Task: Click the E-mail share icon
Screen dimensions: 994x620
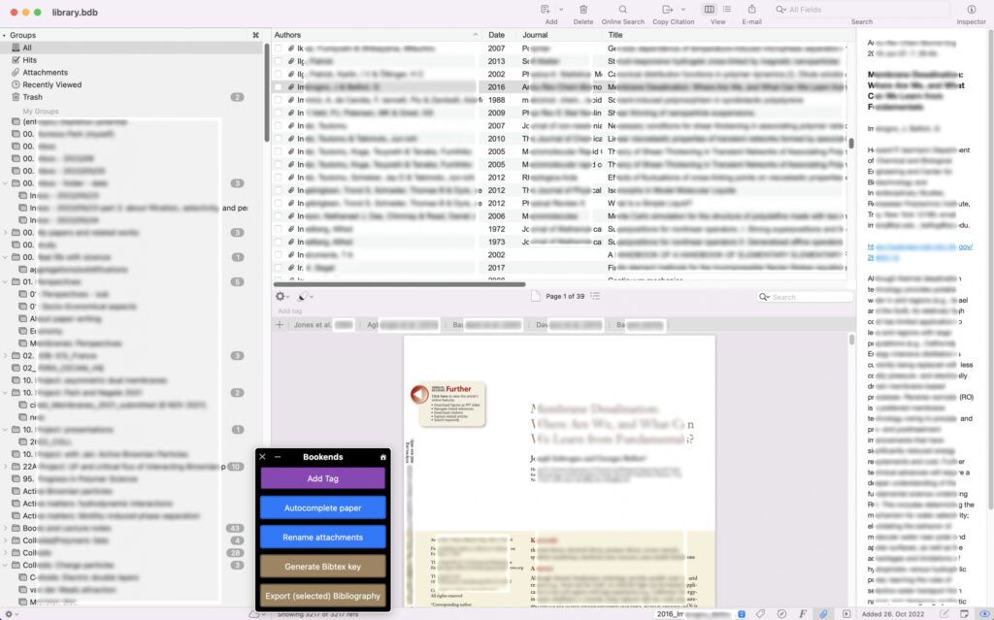Action: point(752,10)
